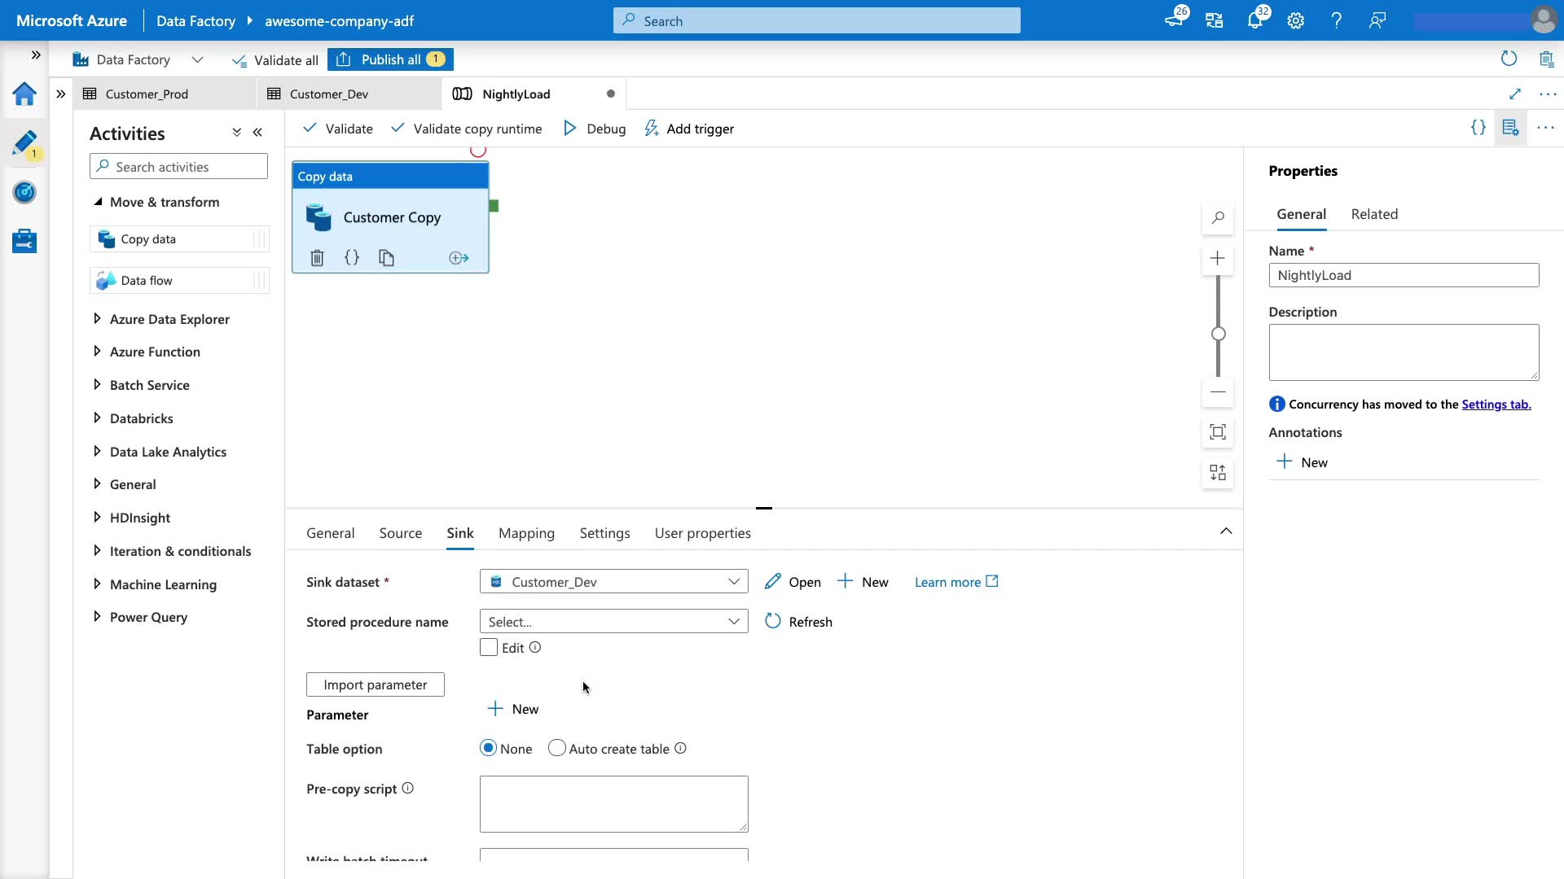The image size is (1564, 879).
Task: Select None for Table option
Action: click(x=489, y=749)
